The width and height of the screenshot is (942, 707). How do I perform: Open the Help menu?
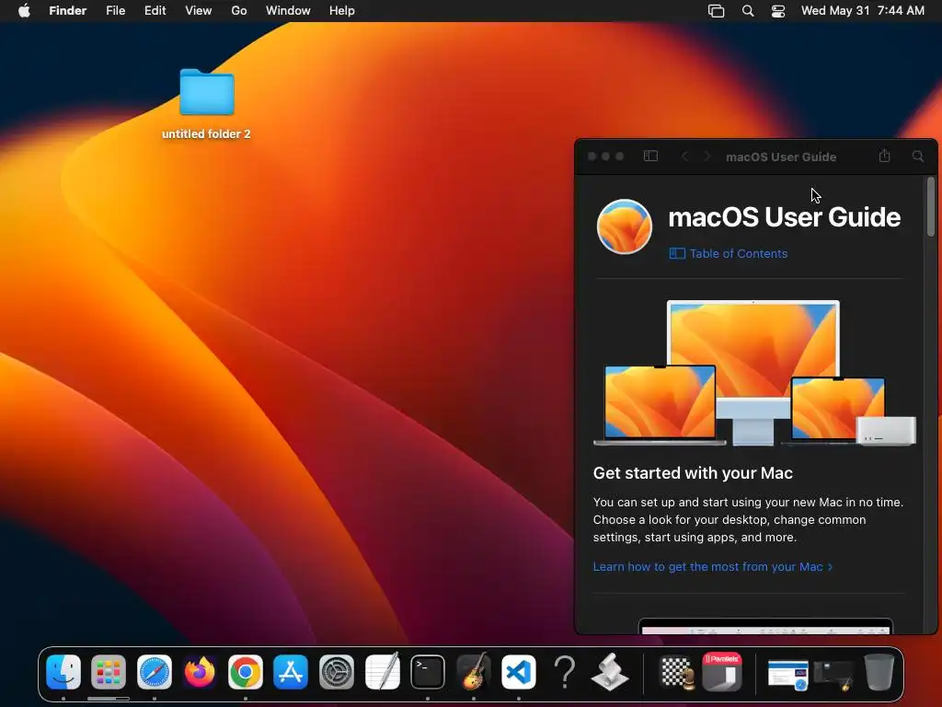[342, 11]
